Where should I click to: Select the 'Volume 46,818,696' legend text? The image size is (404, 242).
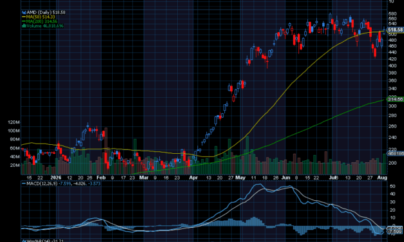click(45, 26)
